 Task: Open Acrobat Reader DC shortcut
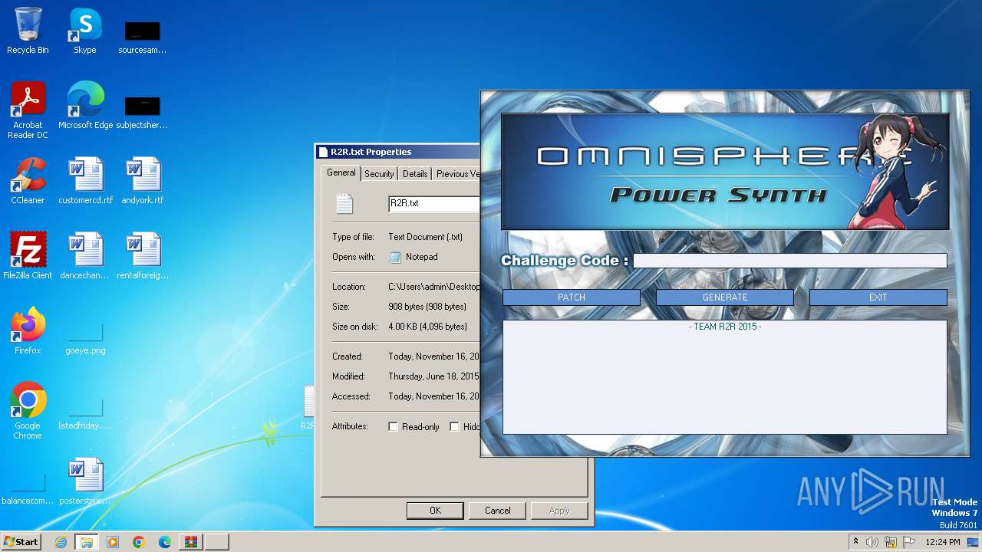[x=28, y=110]
